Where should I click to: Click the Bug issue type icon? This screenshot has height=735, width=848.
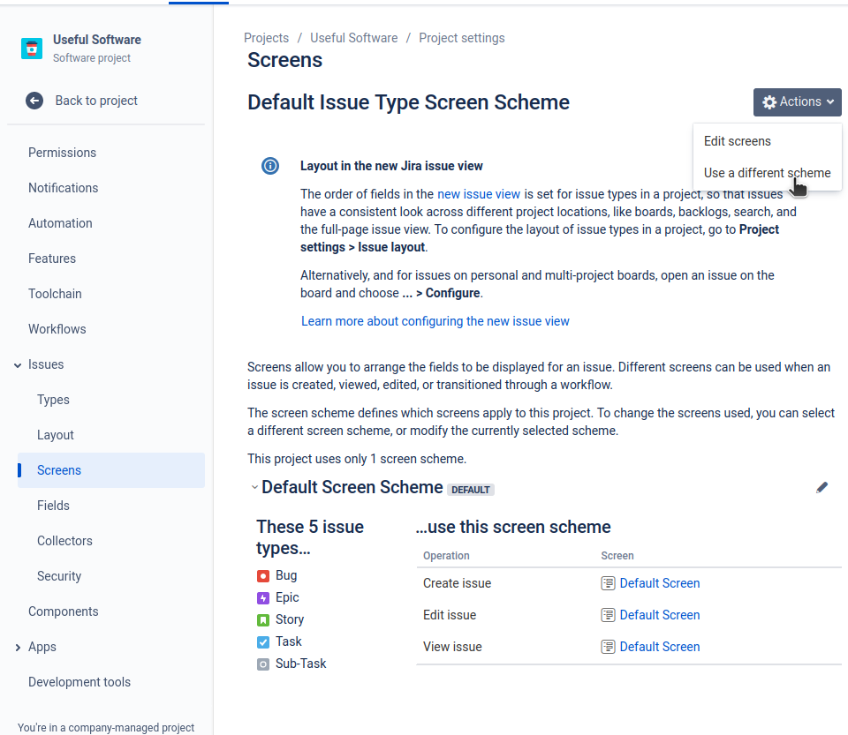pyautogui.click(x=261, y=575)
